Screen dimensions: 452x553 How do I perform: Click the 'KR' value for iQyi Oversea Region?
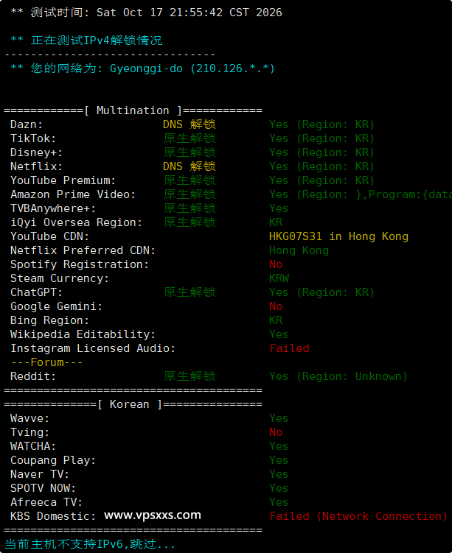pos(276,222)
